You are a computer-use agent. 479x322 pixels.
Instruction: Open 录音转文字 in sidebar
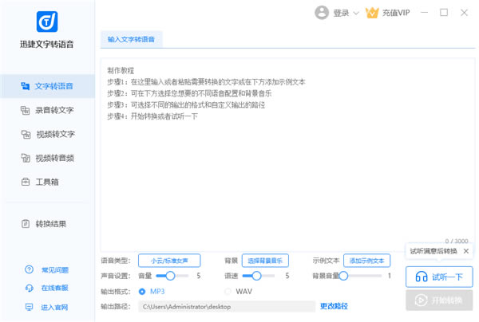(47, 110)
